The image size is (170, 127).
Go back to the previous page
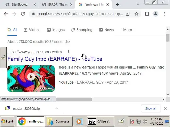click(6, 14)
